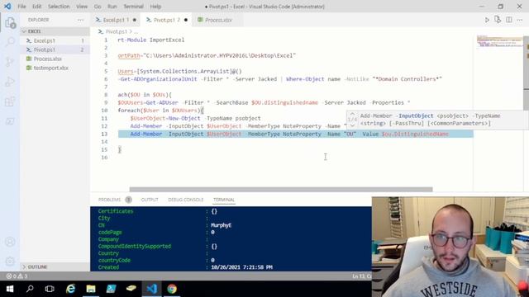Click the MurphyE value in terminal
Screen dimensions: 529x297
[x=221, y=225]
